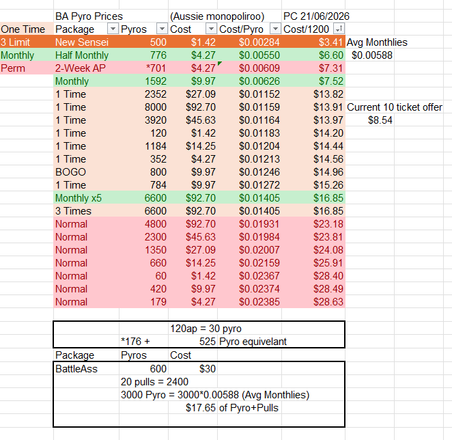Select the comment-marked $4.27 cell in 2-Week AP row
The image size is (452, 440).
click(193, 68)
